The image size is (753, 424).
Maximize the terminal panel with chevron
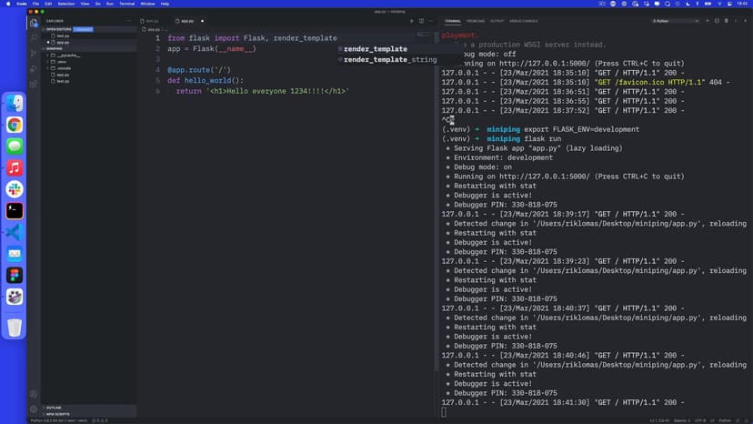coord(736,20)
